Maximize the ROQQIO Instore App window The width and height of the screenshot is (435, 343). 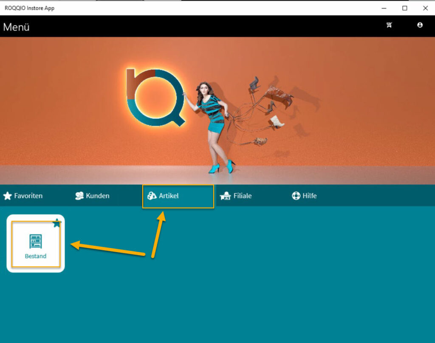[405, 8]
